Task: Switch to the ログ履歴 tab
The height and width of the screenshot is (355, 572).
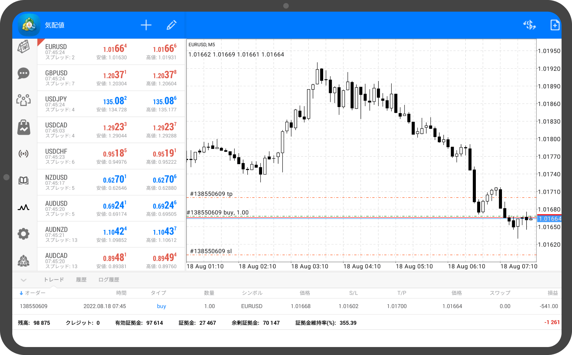Action: click(108, 280)
